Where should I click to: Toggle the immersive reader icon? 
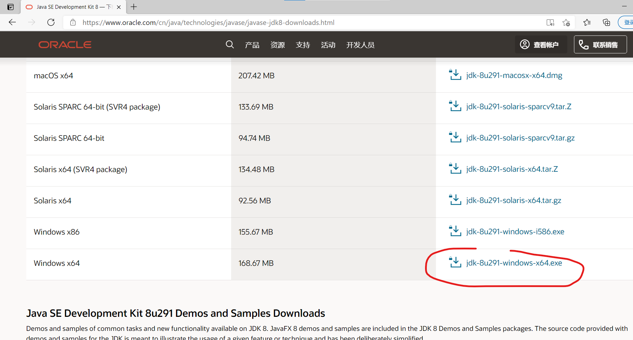[550, 22]
